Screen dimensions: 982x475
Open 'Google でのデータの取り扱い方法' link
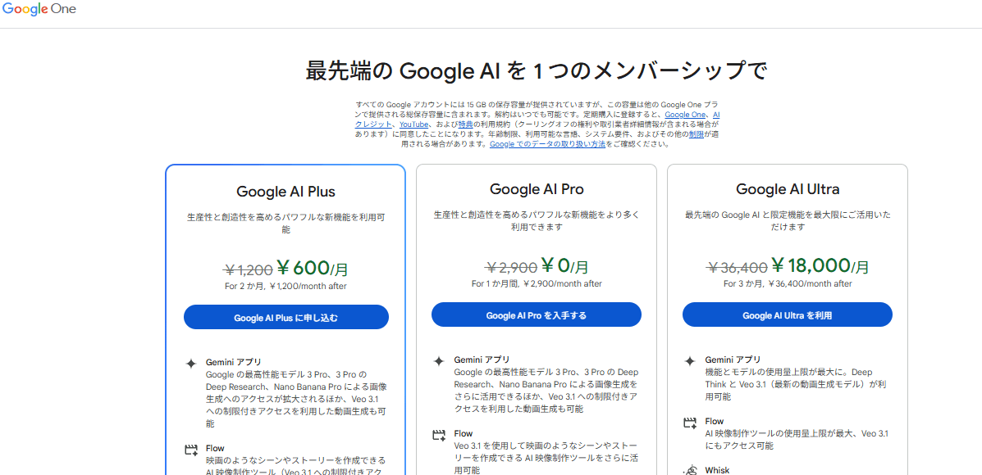click(547, 144)
